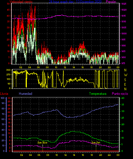Click the 975 pressure axis value
133x159 pixels.
click(124, 63)
